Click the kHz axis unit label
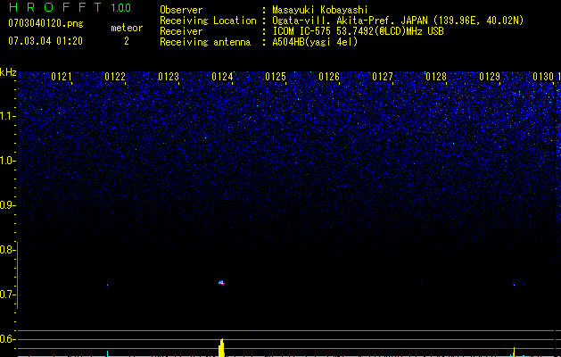Viewport: 561px width, 357px height. point(8,72)
